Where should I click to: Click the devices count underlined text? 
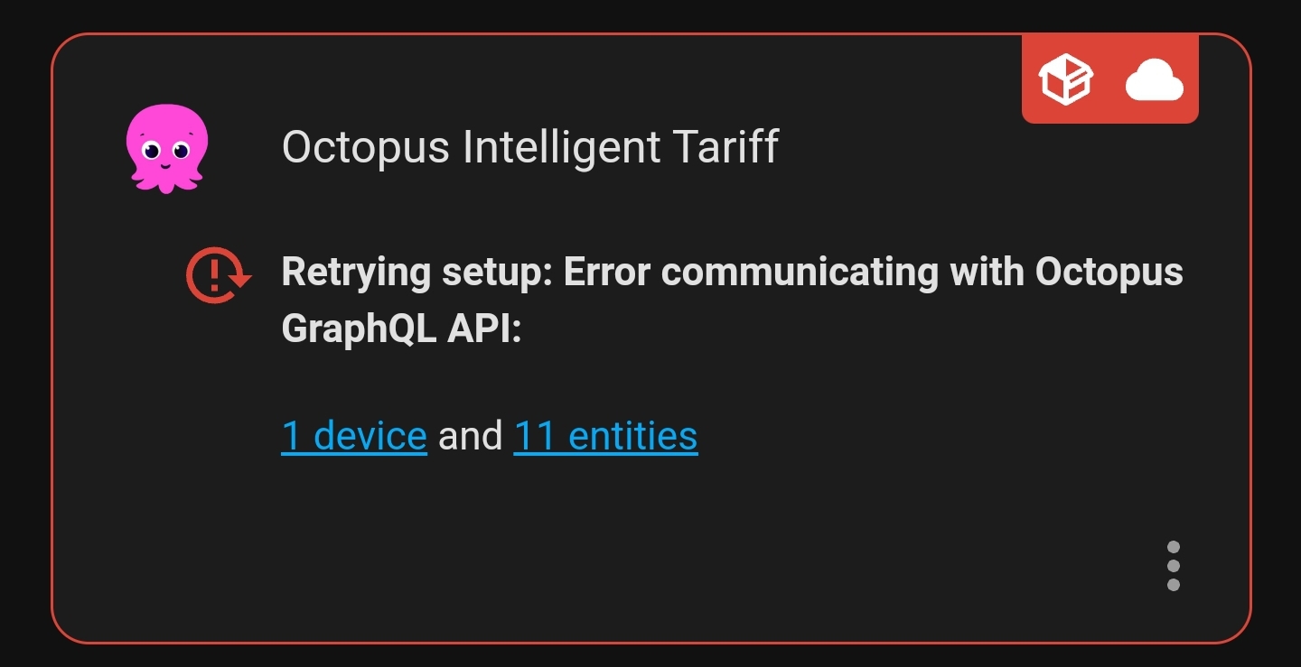(x=354, y=436)
